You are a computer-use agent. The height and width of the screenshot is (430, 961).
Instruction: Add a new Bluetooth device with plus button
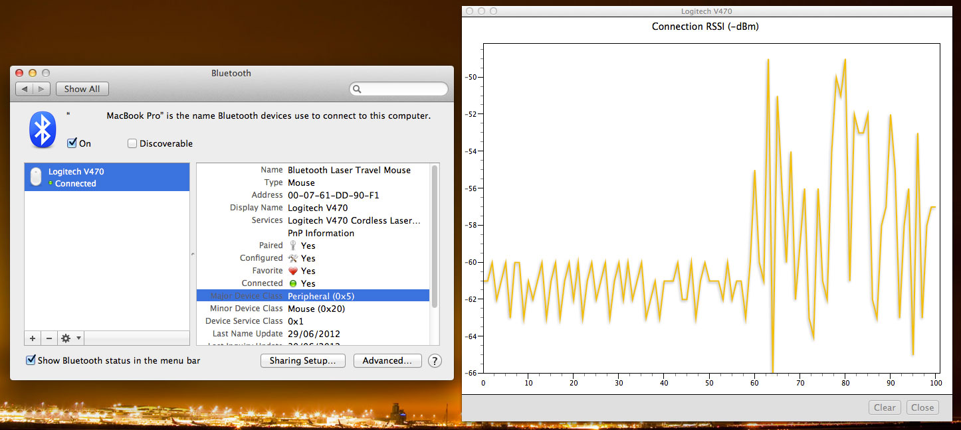33,338
